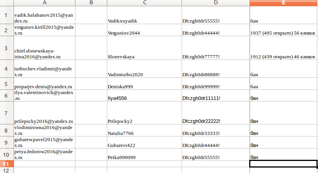Select row 9 header

click(7, 142)
